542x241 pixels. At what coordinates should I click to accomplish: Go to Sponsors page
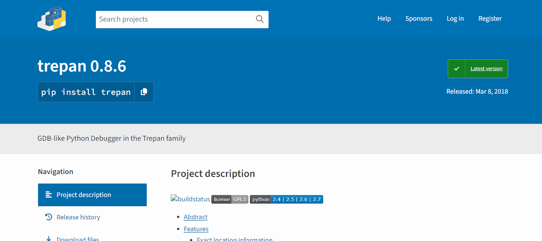tap(419, 19)
